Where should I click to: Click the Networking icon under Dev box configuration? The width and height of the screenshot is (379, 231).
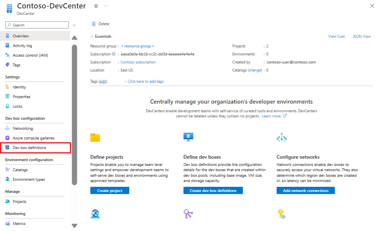(8, 128)
